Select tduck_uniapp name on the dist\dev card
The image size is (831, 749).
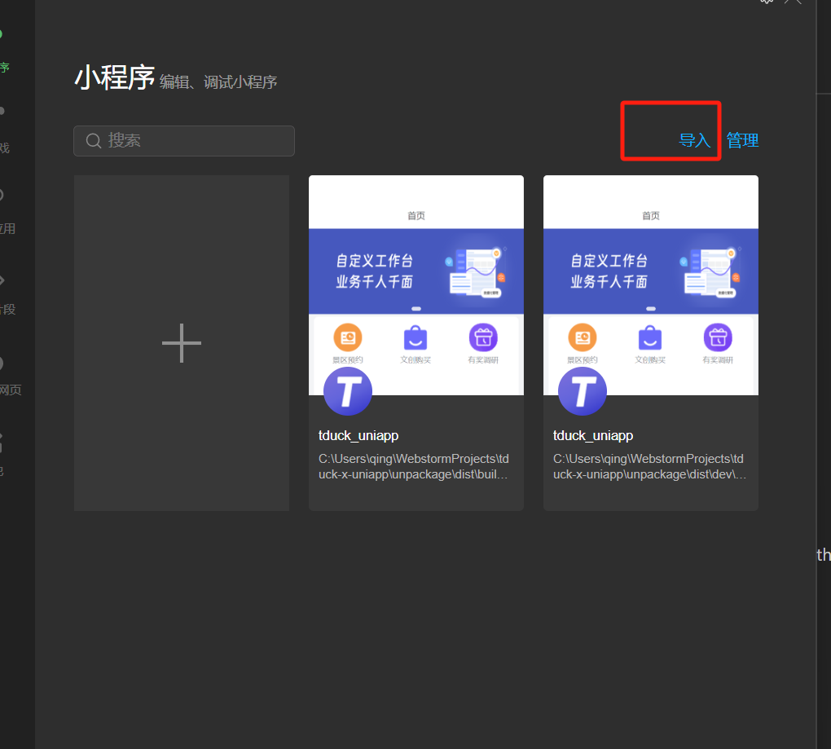pos(593,436)
